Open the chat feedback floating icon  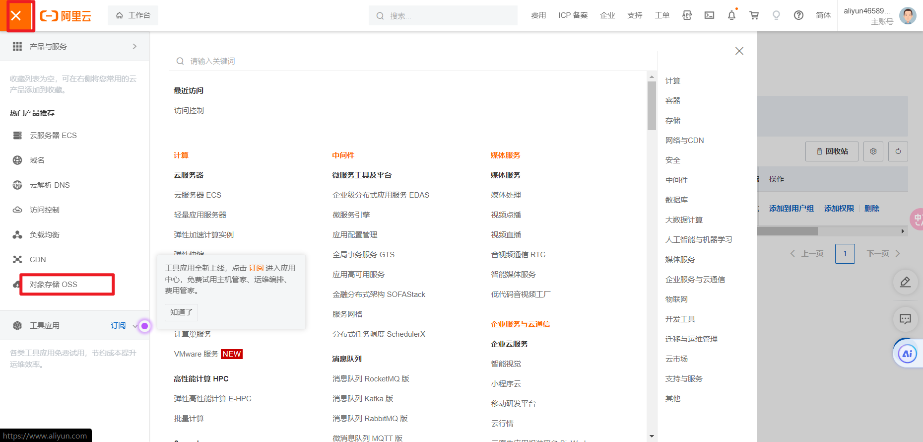905,319
